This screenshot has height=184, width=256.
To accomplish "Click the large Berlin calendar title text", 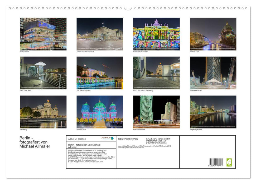I will (x=35, y=142).
